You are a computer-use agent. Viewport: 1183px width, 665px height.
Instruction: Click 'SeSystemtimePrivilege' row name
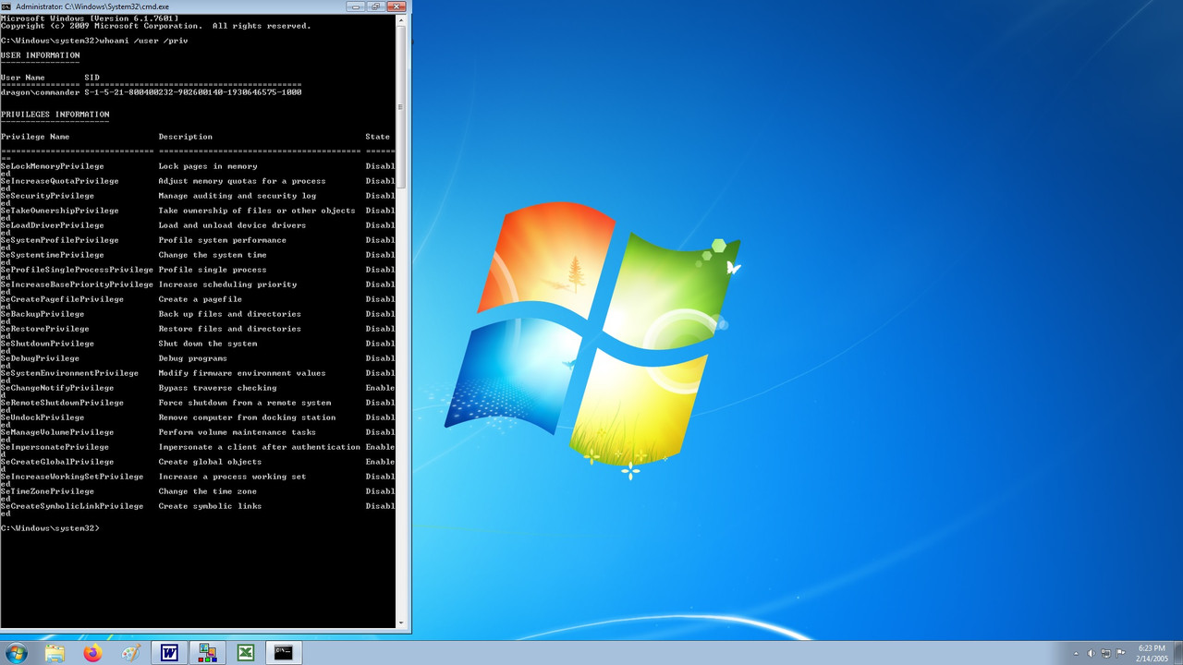pyautogui.click(x=52, y=255)
